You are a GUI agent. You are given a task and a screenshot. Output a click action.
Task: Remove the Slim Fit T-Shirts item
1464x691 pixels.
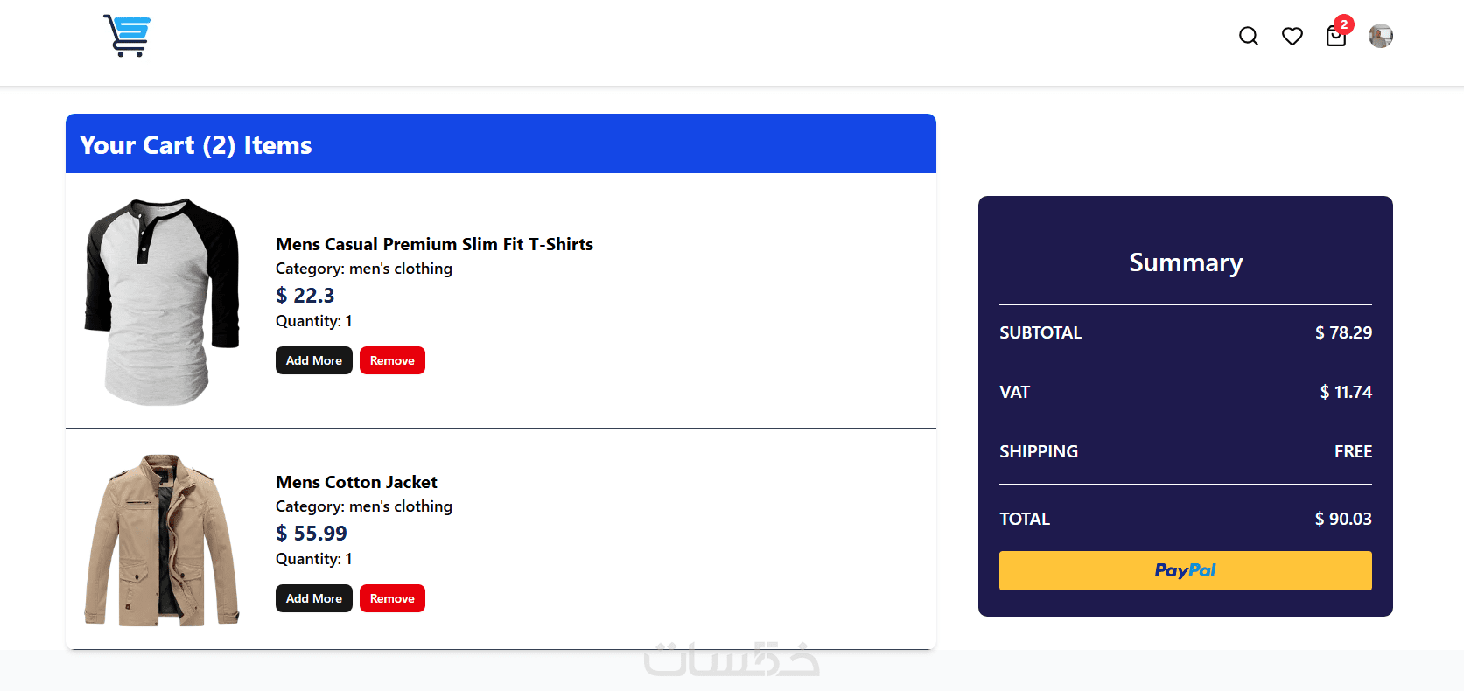(392, 360)
